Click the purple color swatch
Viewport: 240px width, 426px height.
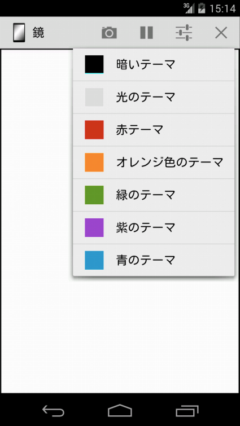point(94,228)
